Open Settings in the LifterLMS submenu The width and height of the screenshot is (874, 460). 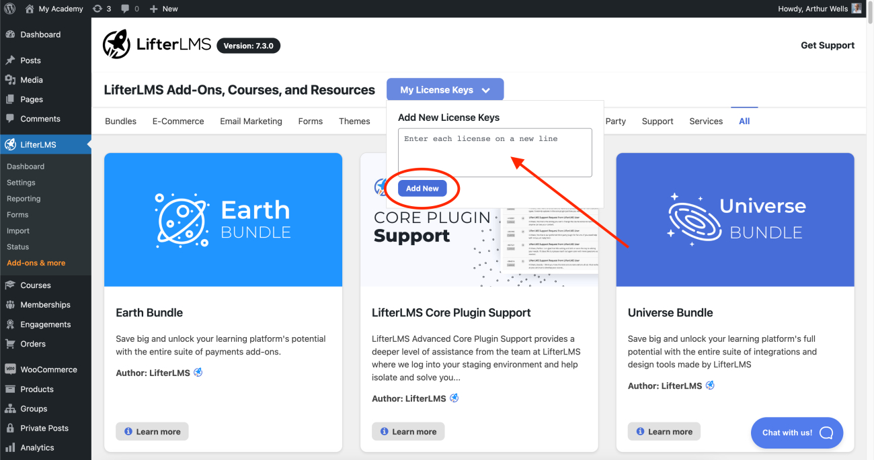21,183
